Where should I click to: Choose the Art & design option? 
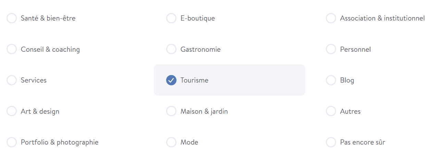12,111
